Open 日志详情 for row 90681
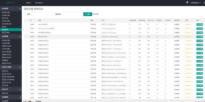 click(200, 45)
